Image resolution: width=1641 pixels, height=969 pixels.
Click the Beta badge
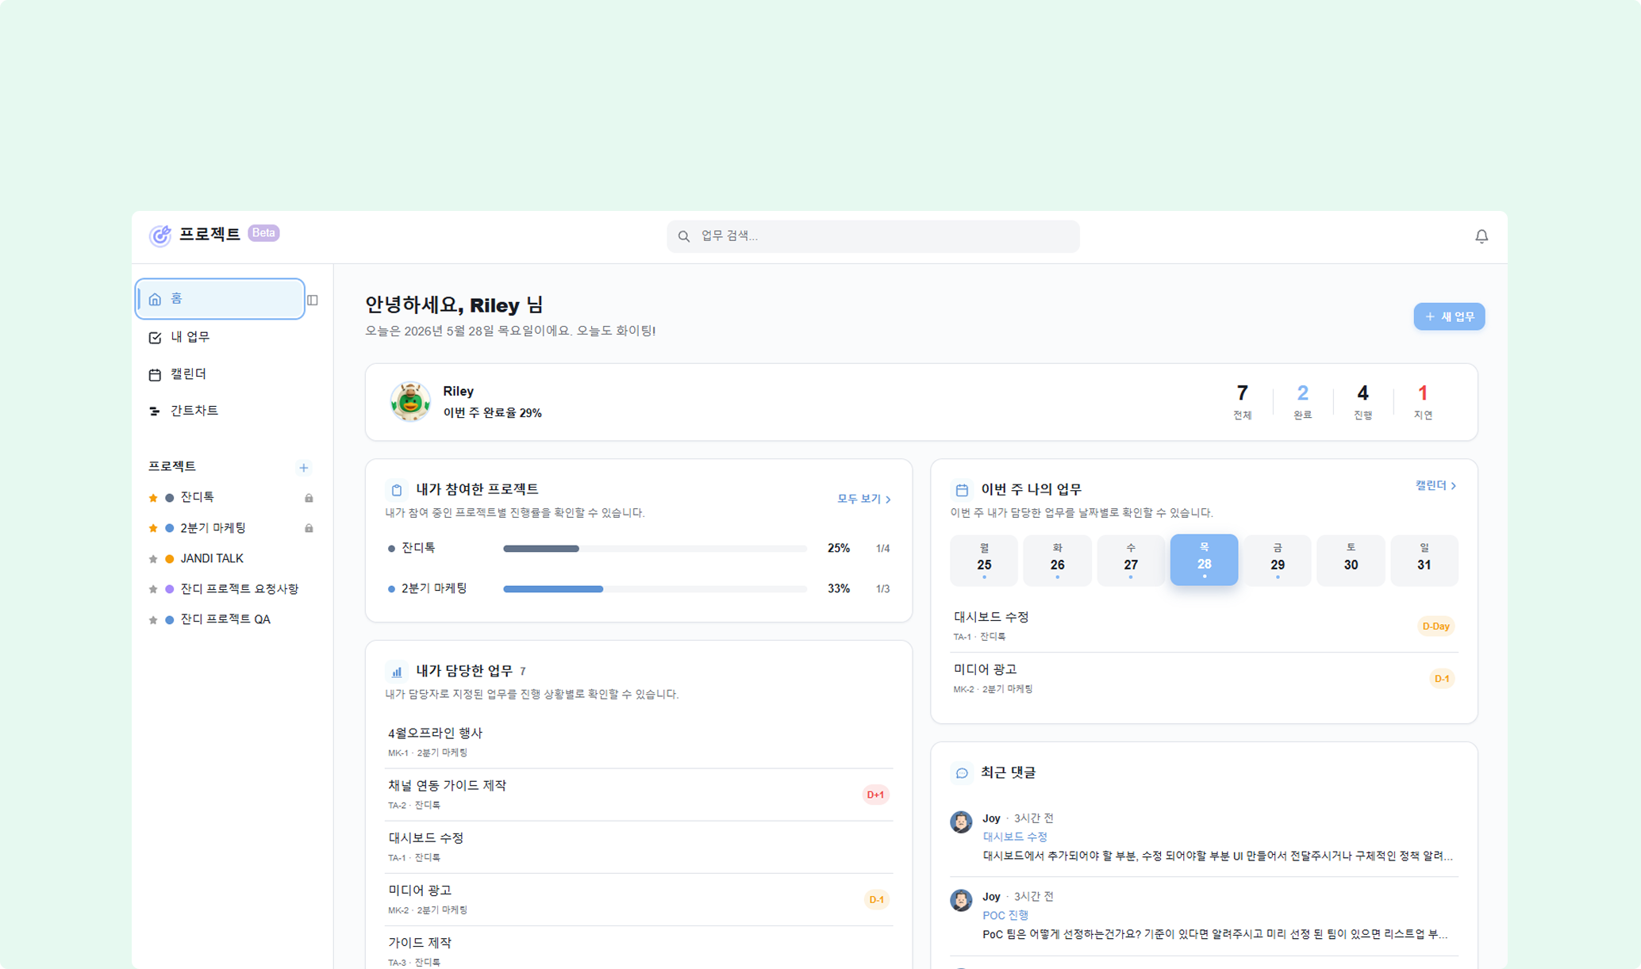(263, 233)
